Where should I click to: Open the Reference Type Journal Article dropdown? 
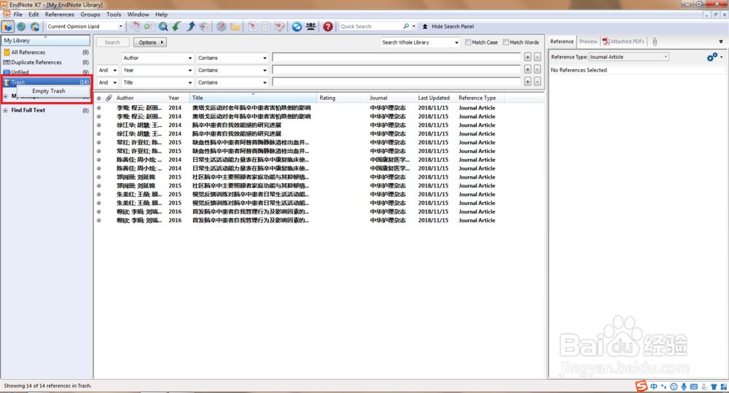pyautogui.click(x=628, y=57)
